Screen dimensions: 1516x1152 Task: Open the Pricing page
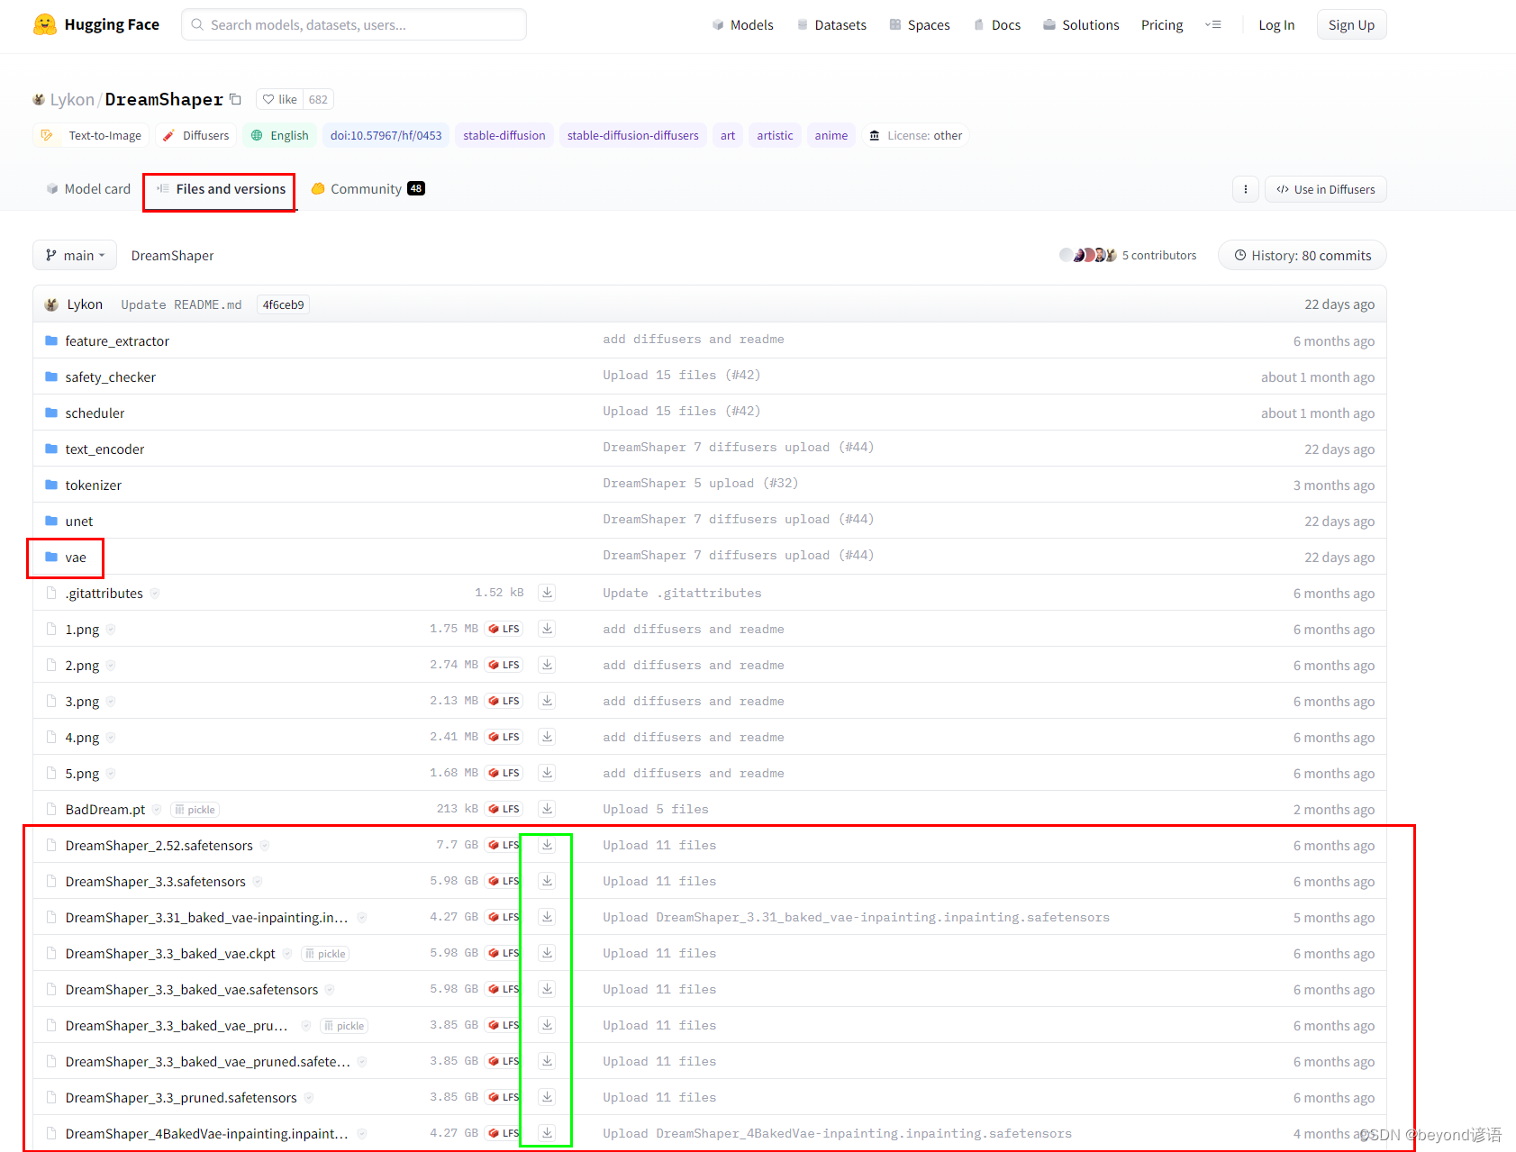[x=1162, y=24]
